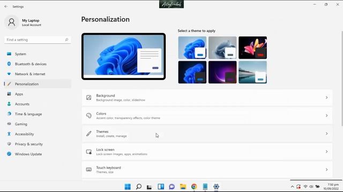The height and width of the screenshot is (192, 343).
Task: Open the battery tray icon
Action: coord(317,187)
